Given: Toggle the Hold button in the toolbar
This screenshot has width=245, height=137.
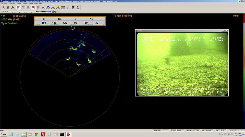Looking at the screenshot, I should 33,7.
